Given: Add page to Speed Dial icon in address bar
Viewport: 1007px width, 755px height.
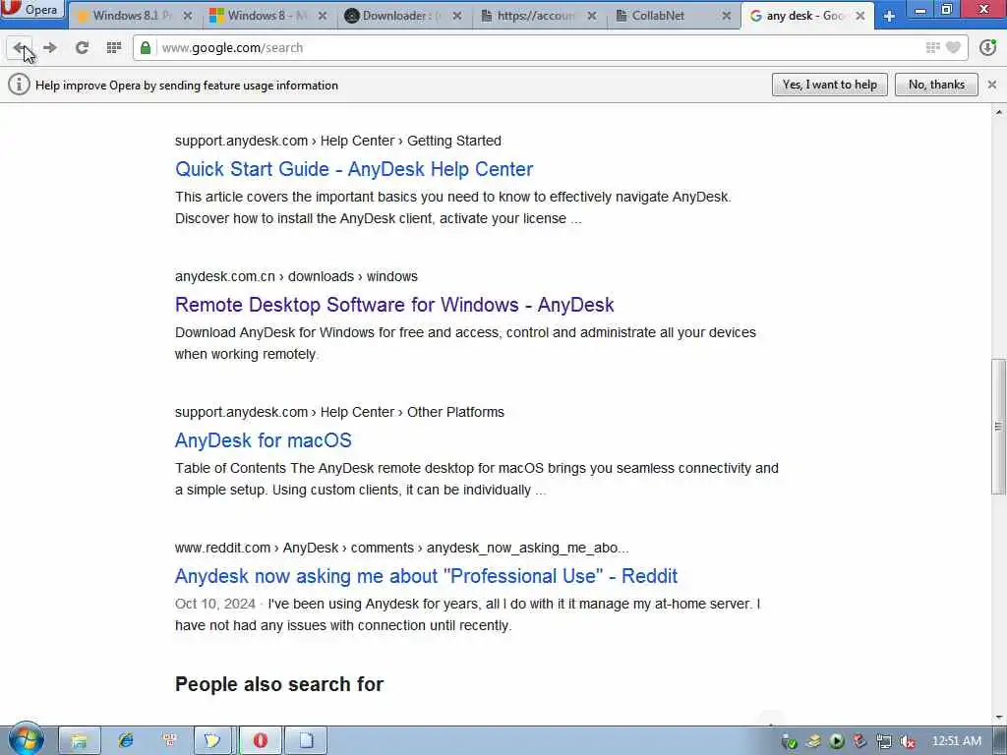Looking at the screenshot, I should pos(932,47).
